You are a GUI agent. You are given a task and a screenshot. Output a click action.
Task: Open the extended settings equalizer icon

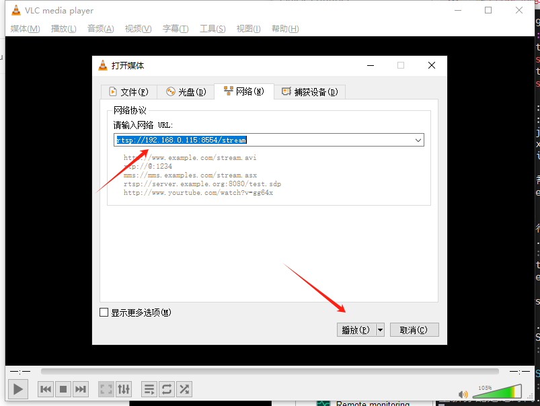124,389
